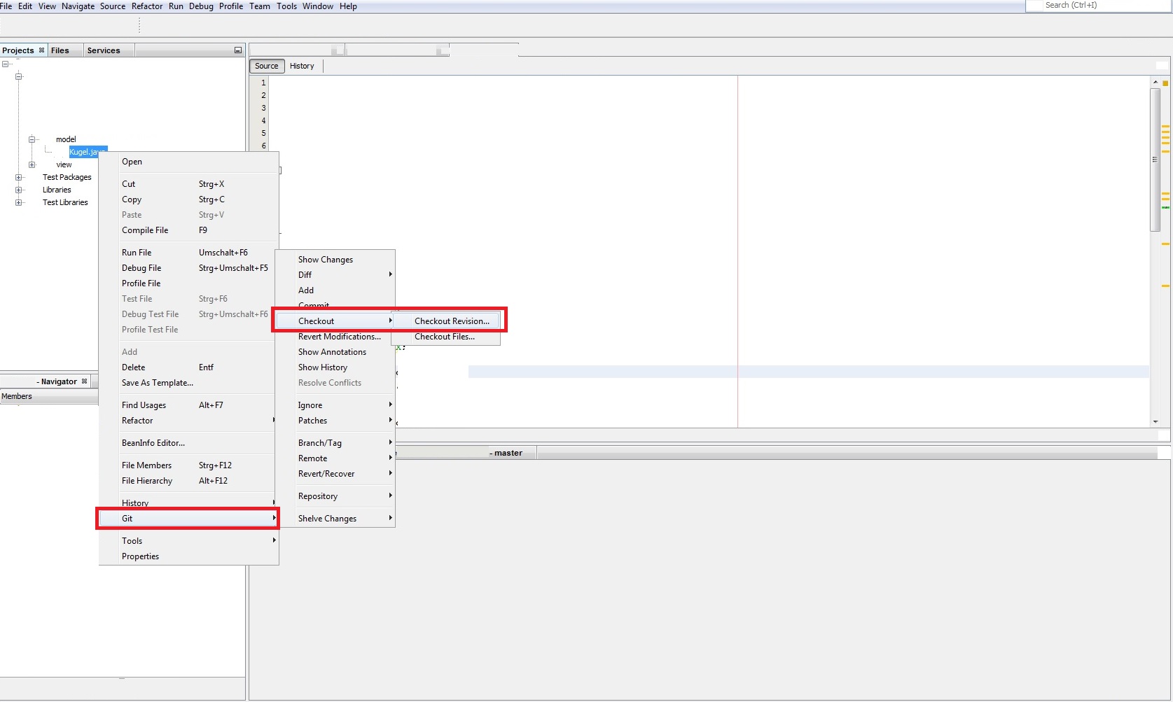Open the Remote submenu

[x=335, y=458]
